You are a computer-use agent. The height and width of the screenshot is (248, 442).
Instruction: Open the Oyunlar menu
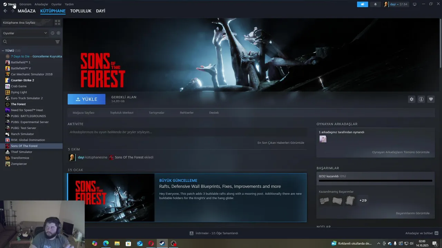[x=56, y=4]
